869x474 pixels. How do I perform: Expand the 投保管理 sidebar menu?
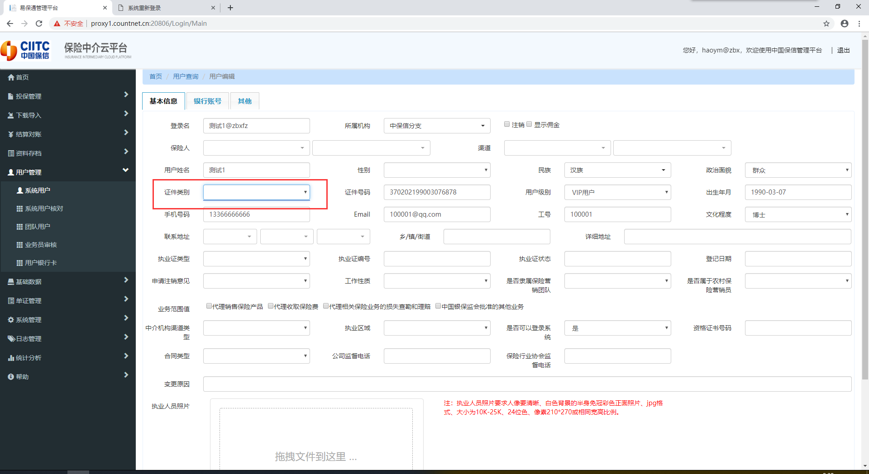point(68,96)
